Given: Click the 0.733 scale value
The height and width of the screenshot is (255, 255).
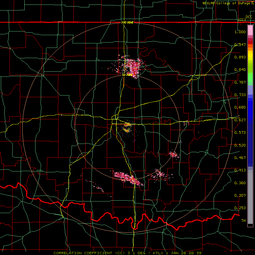Looking at the screenshot, I should 240,95.
